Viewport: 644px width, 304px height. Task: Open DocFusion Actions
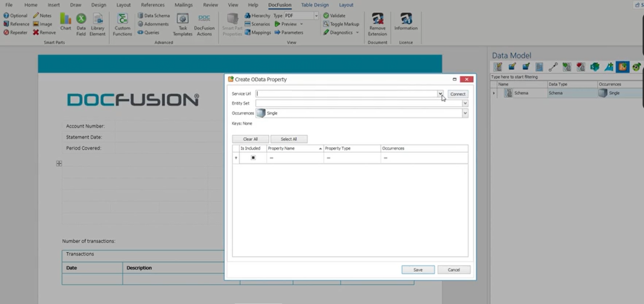click(x=204, y=24)
